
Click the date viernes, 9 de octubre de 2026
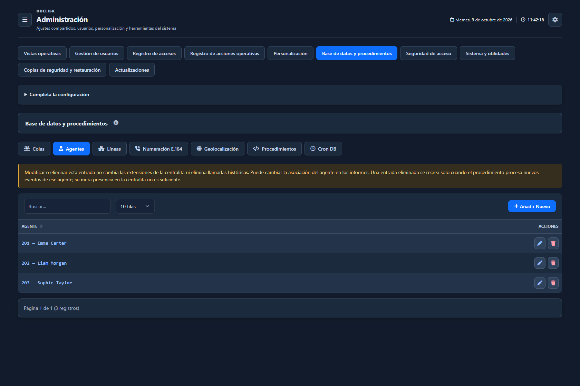pos(484,20)
